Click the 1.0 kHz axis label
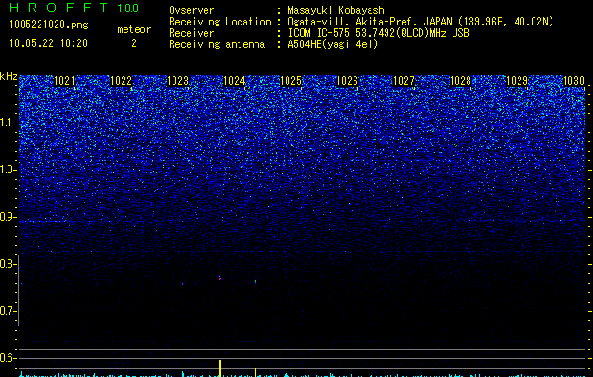Image resolution: width=593 pixels, height=377 pixels. pos(8,170)
